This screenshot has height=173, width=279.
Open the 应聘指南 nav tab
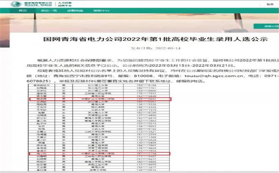75,11
